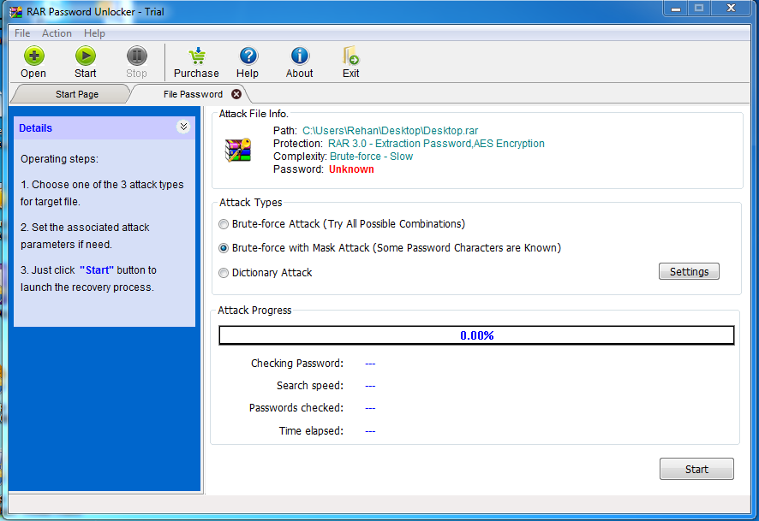Screen dimensions: 759x521
Task: Click the Exit door icon
Action: tap(351, 56)
